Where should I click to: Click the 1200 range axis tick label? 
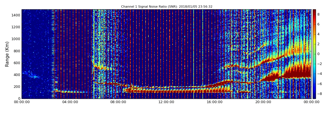pos(16,27)
